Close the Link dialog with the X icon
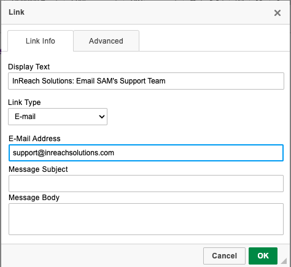291x267 pixels. coord(277,13)
